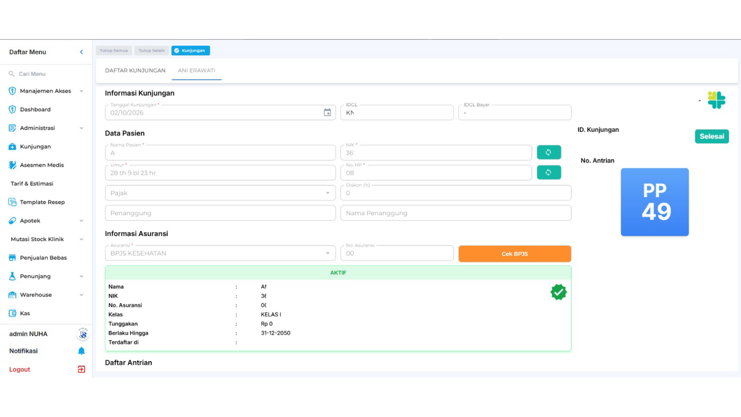
Task: Expand the Apotek submenu chevron
Action: [x=82, y=221]
